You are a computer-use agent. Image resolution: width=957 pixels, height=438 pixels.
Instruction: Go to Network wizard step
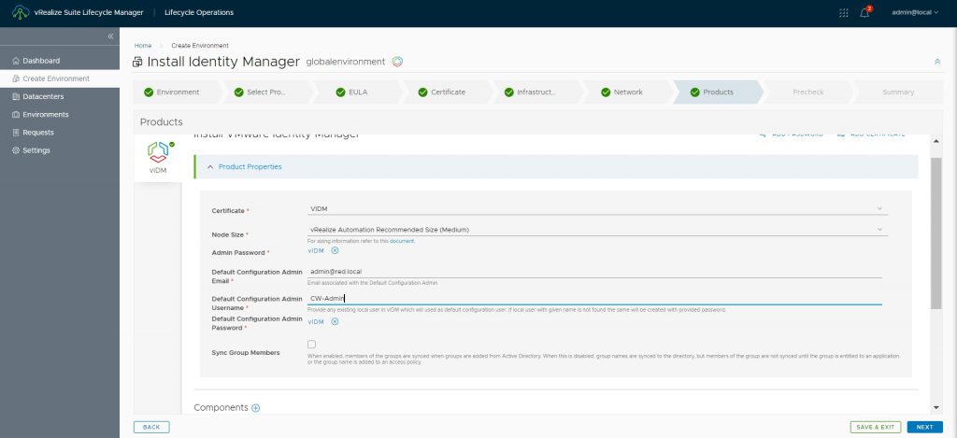(x=628, y=92)
